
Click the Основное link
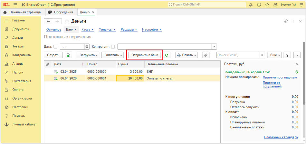[54, 30]
